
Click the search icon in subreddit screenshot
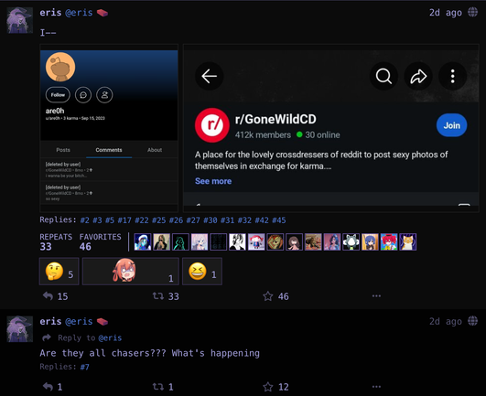click(383, 76)
